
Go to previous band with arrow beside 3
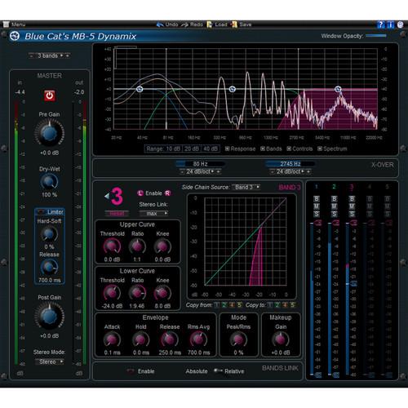pyautogui.click(x=107, y=196)
